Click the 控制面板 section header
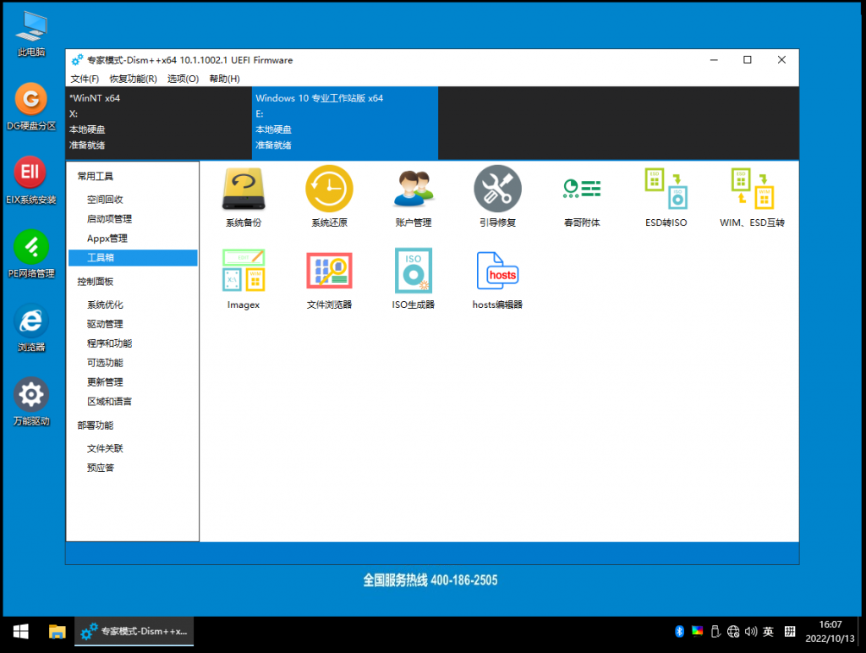Screen dimensions: 866x653 click(95, 282)
